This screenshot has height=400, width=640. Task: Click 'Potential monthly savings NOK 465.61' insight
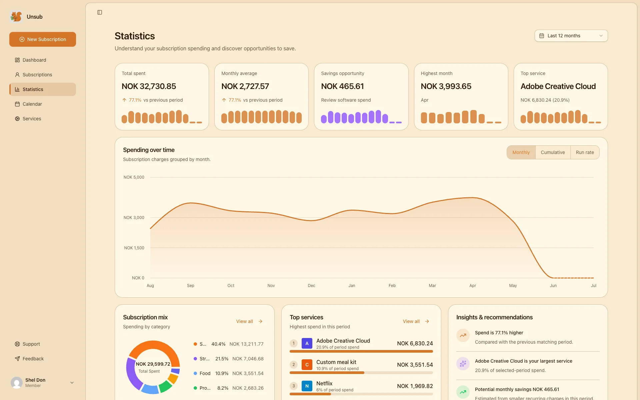(517, 389)
